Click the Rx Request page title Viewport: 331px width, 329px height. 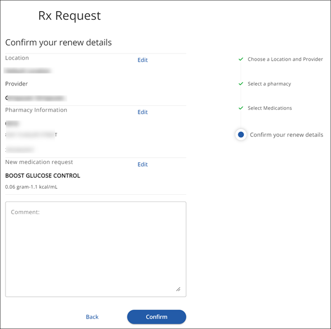(70, 15)
